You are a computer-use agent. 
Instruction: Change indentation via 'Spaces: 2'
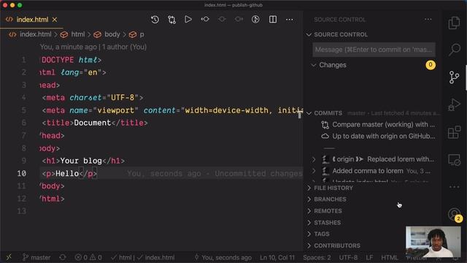pos(317,257)
